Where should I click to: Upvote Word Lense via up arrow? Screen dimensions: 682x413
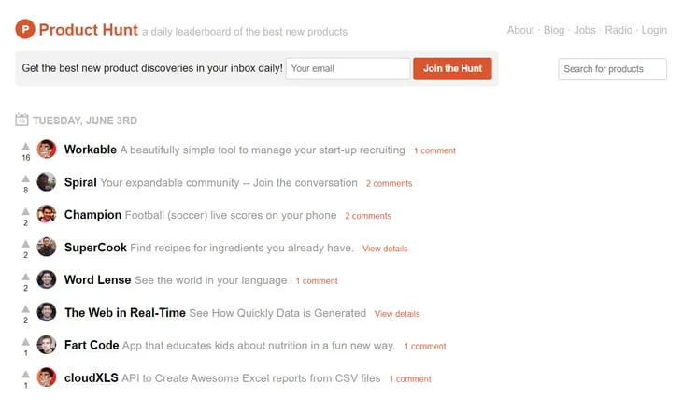[x=26, y=277]
